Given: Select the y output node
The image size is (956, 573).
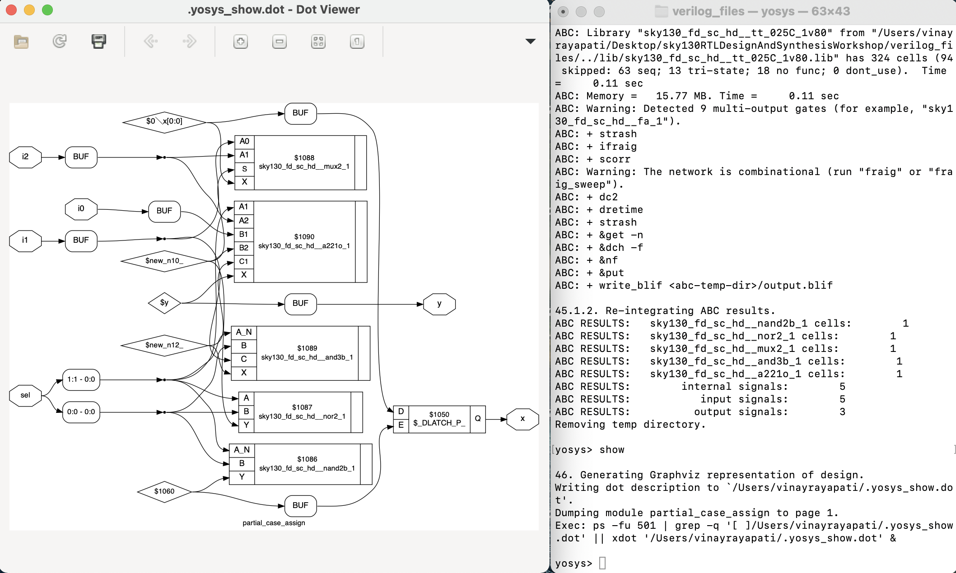Looking at the screenshot, I should [439, 304].
